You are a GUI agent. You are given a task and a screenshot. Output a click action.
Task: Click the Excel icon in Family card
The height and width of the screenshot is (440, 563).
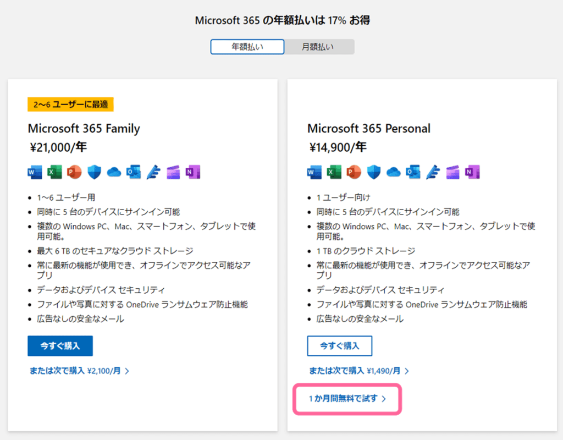[54, 172]
